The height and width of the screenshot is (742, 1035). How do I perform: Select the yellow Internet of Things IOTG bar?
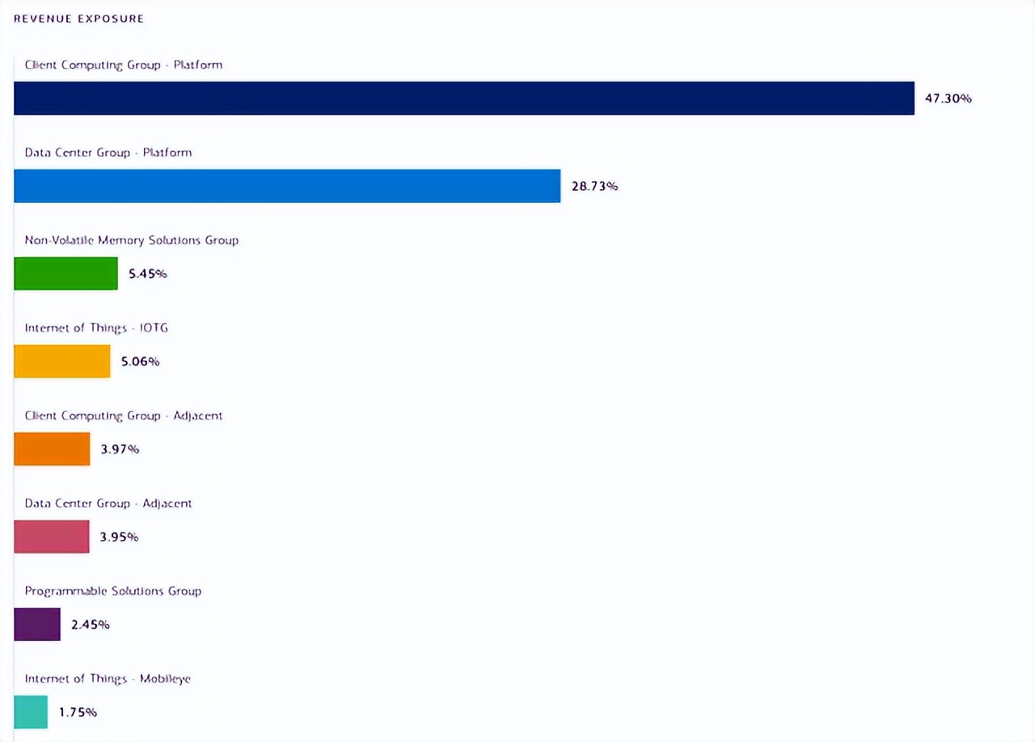pyautogui.click(x=61, y=361)
